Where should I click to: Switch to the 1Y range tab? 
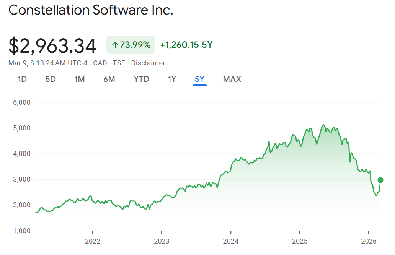click(172, 79)
